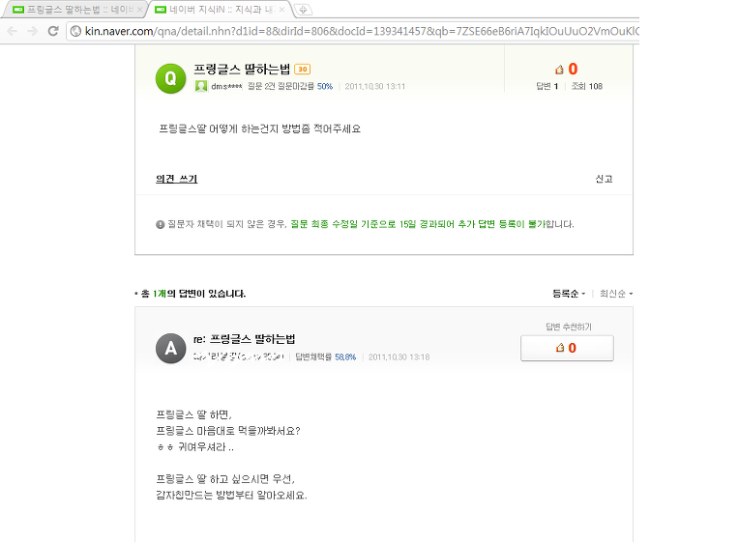
Task: Click the dms**** user avatar thumbnail
Action: (201, 86)
